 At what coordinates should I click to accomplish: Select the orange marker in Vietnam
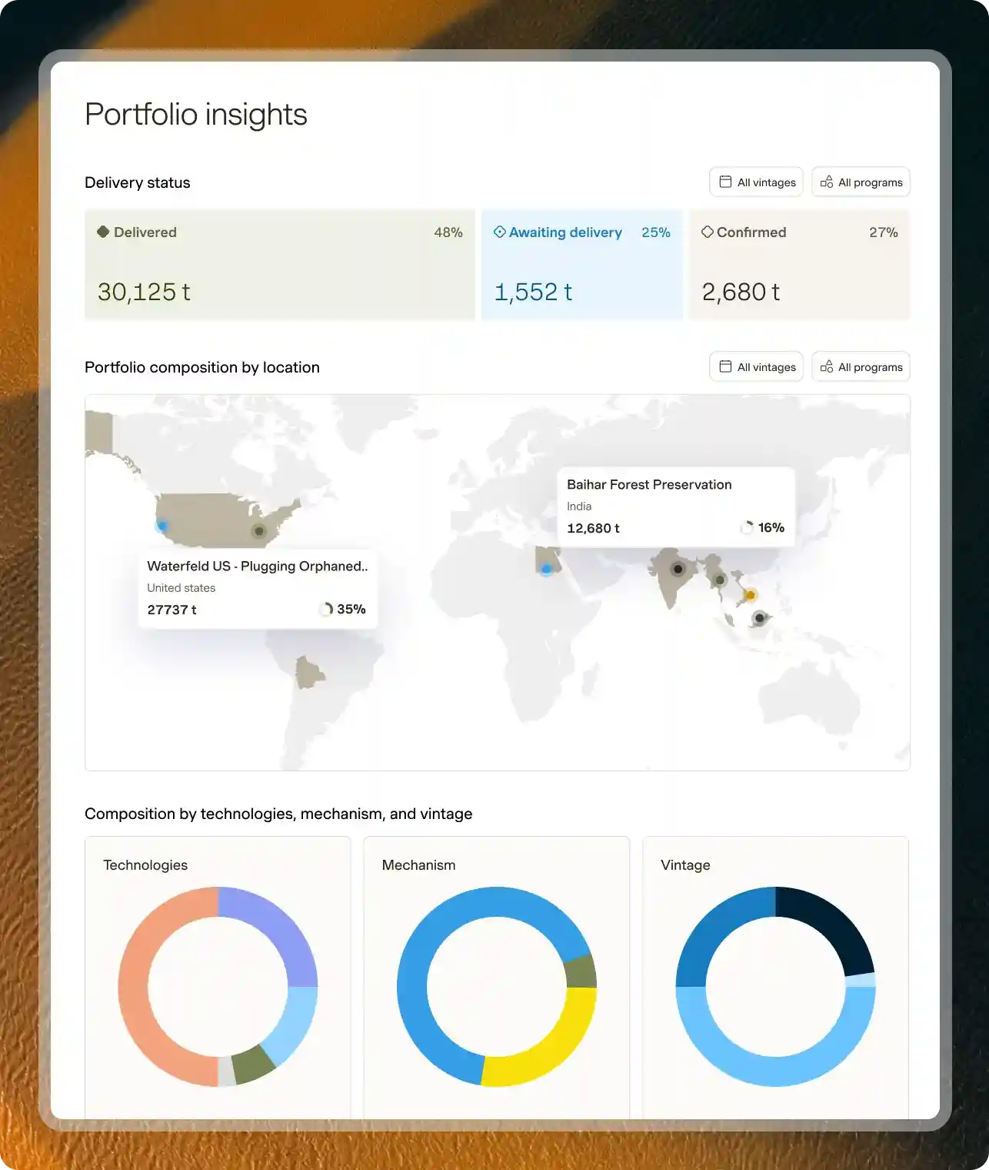[x=750, y=595]
